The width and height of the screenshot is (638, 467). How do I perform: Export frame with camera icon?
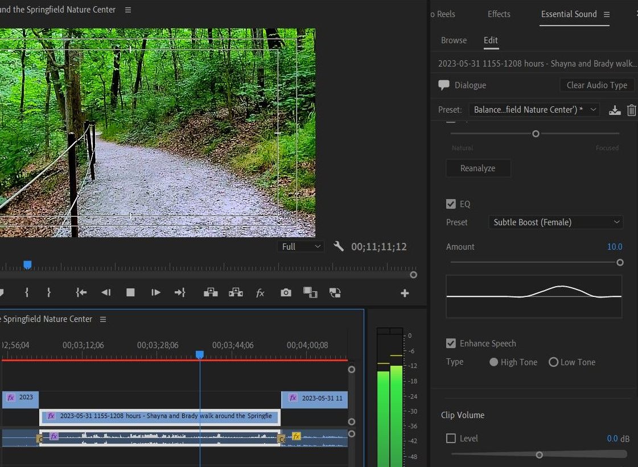click(x=286, y=292)
